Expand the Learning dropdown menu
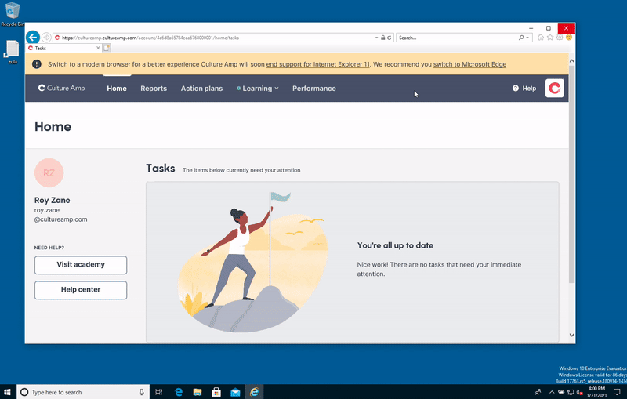Screen dimensions: 627x399 pos(258,89)
